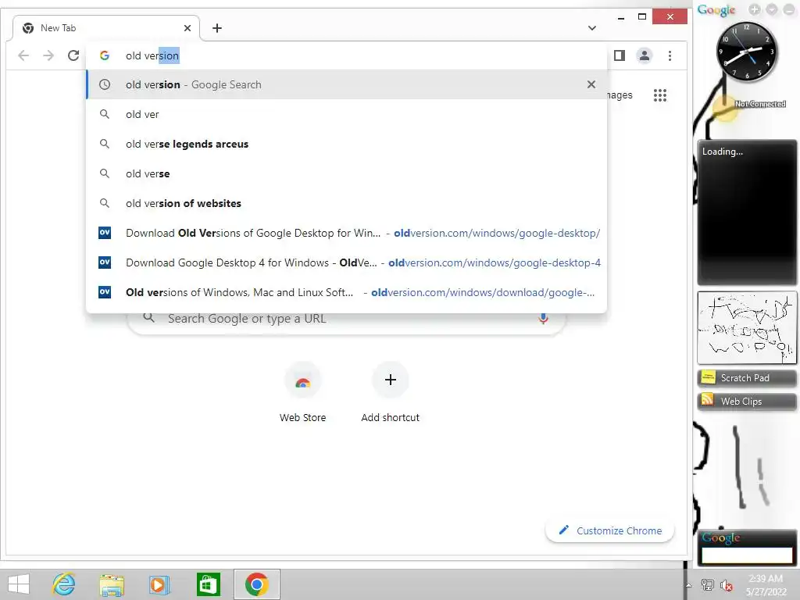Image resolution: width=800 pixels, height=600 pixels.
Task: Open the Web Store shortcut
Action: click(302, 393)
